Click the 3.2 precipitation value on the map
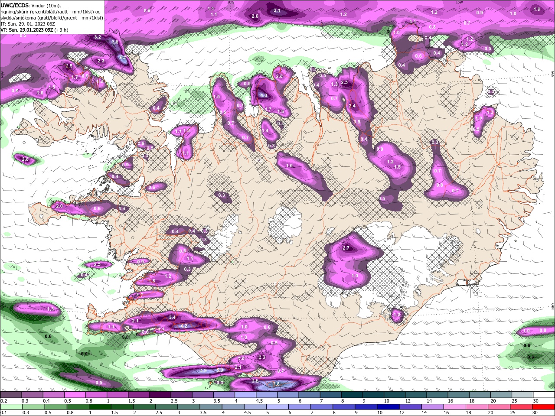 pos(98,37)
